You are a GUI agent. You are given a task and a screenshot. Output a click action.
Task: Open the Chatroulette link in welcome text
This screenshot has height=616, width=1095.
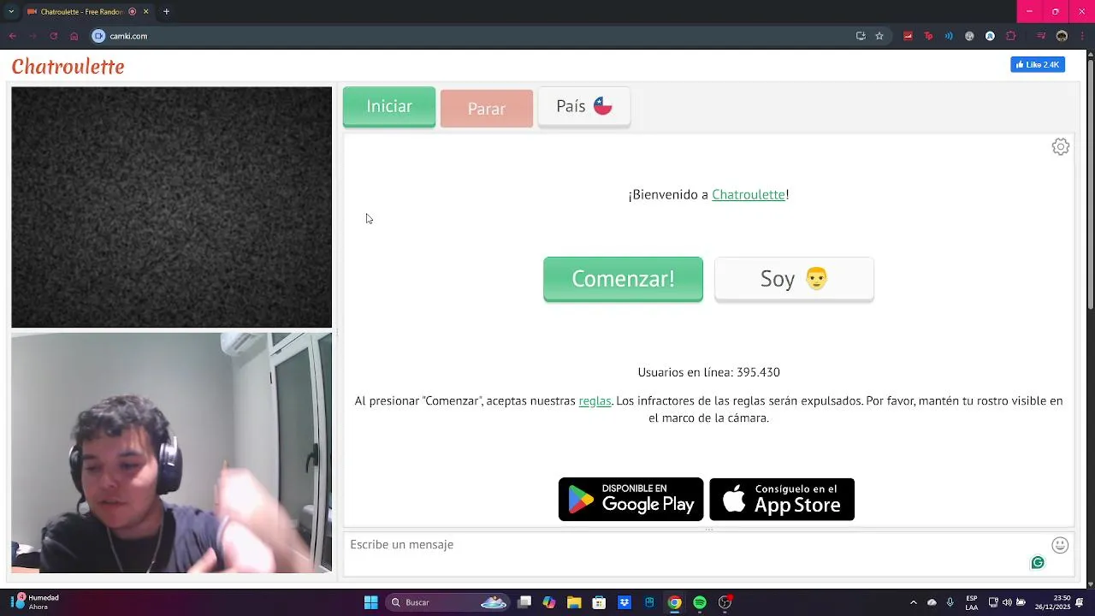click(749, 194)
